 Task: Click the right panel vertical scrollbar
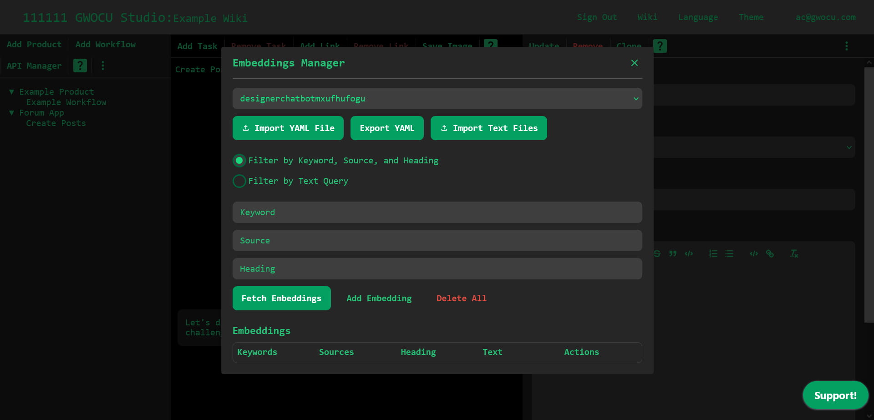[869, 195]
